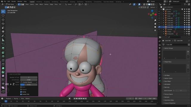Open the Global transform orientation dropdown
The width and height of the screenshot is (191, 107).
(x=70, y=4)
